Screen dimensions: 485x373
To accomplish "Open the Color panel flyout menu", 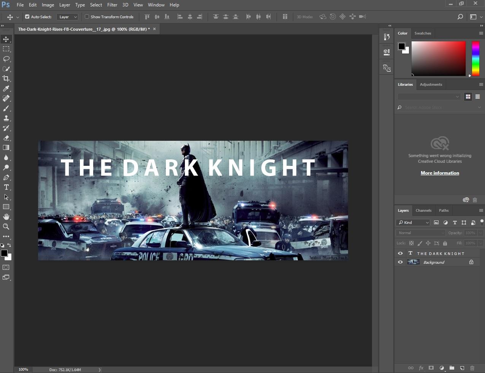I will 481,33.
